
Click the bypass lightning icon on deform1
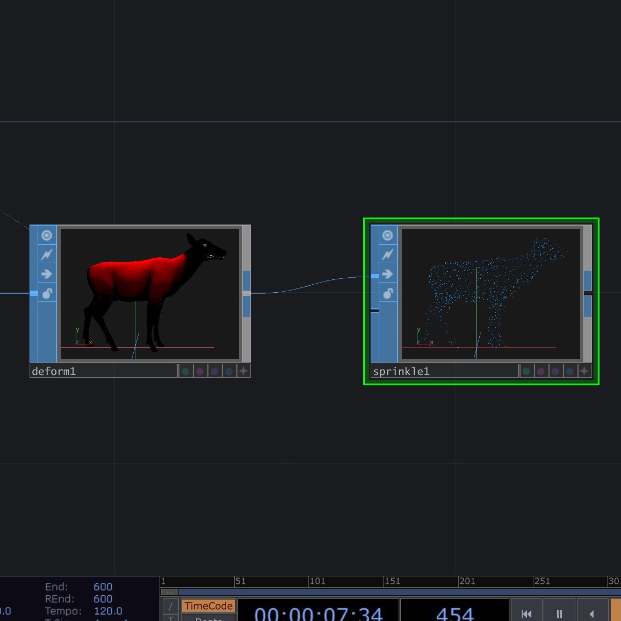[x=47, y=255]
